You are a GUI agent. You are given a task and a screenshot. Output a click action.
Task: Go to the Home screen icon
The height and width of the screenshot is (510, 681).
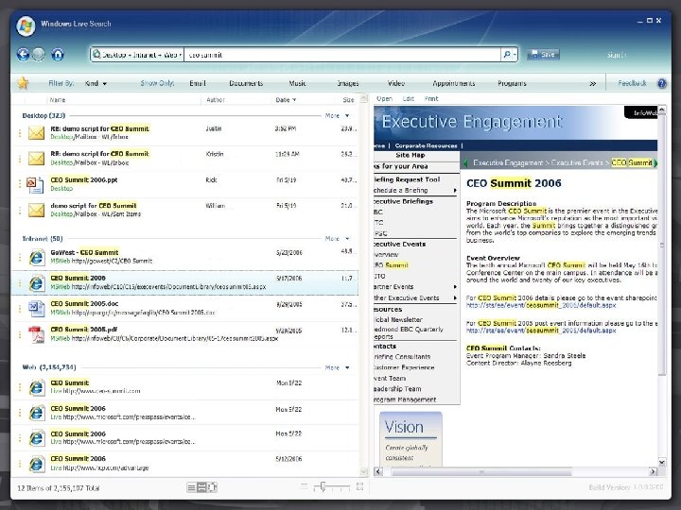pos(58,54)
